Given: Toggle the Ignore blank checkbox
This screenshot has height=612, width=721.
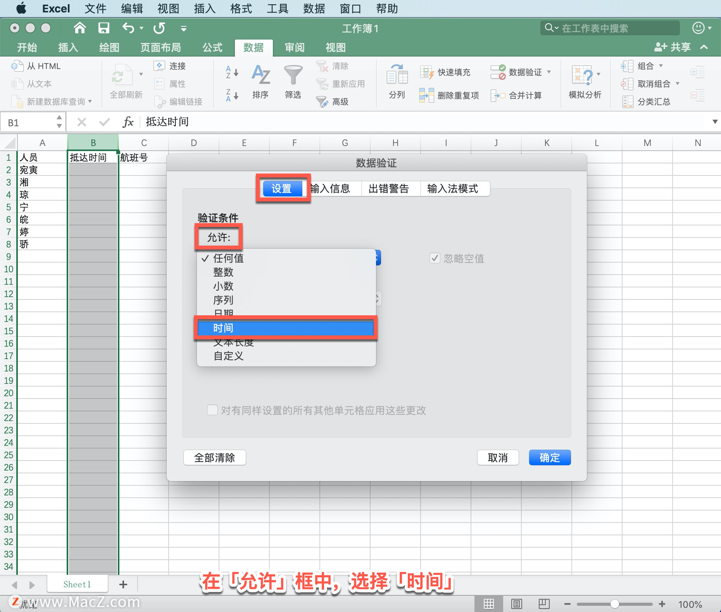Looking at the screenshot, I should pyautogui.click(x=435, y=258).
